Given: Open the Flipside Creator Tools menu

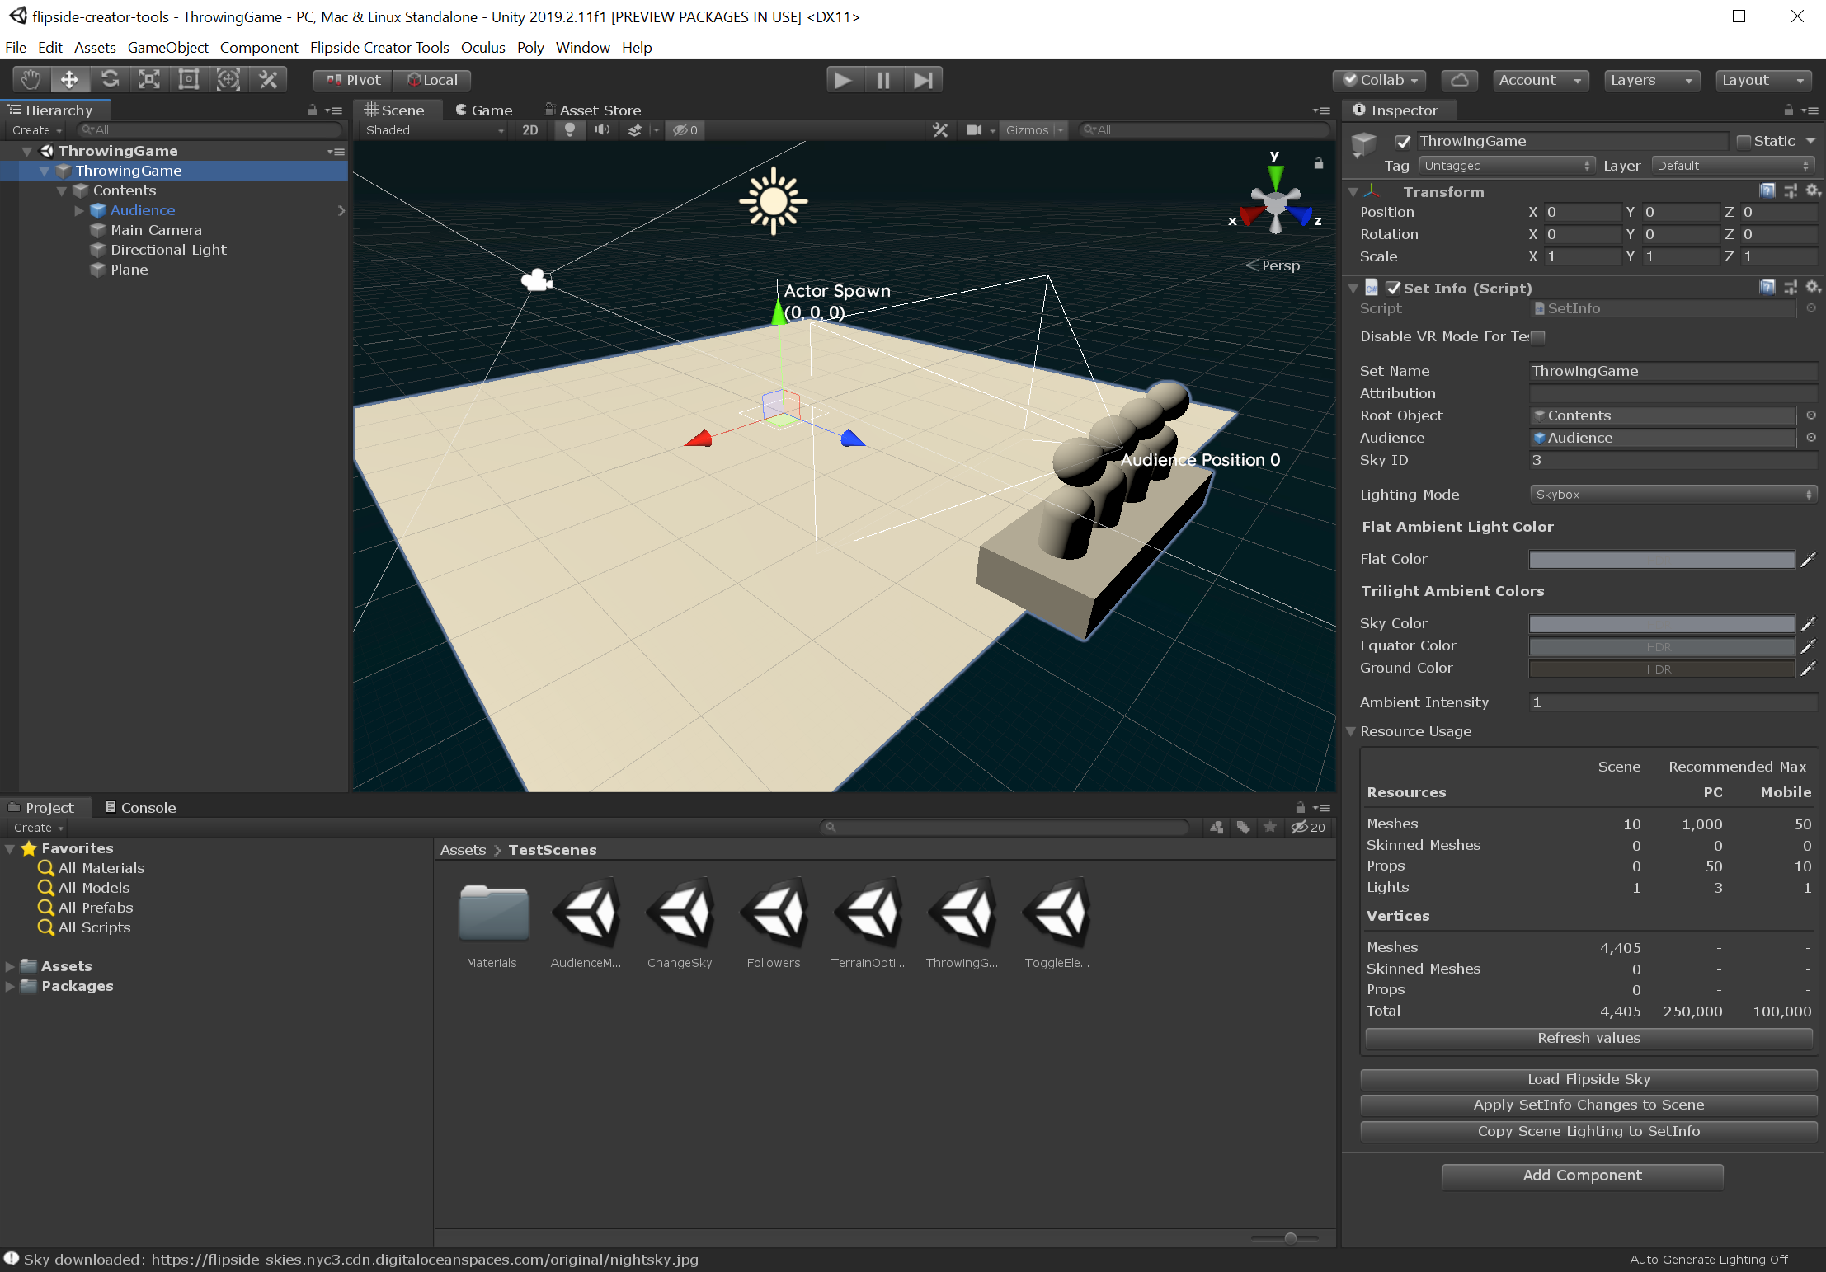Looking at the screenshot, I should 379,48.
